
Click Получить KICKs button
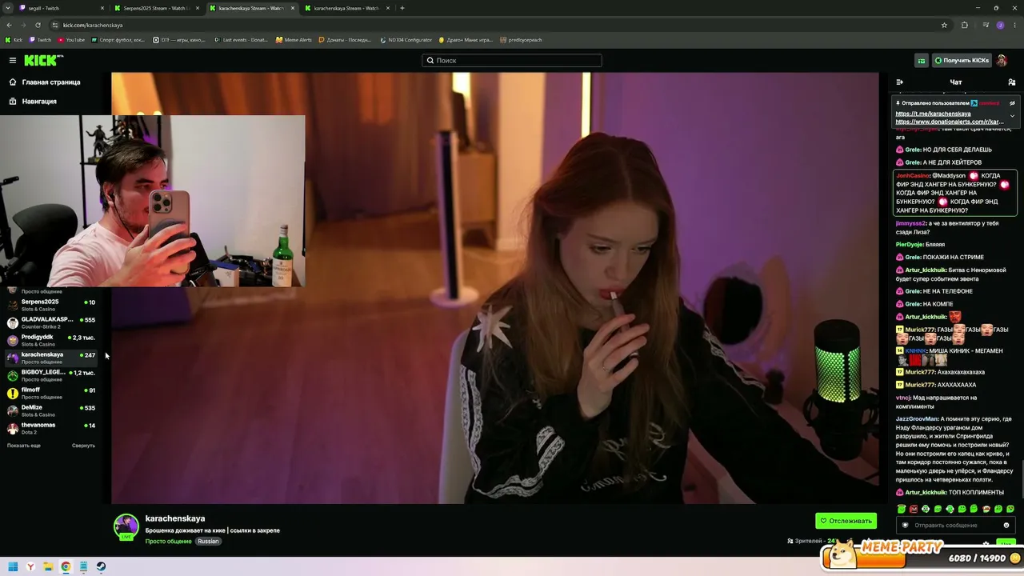click(x=962, y=61)
